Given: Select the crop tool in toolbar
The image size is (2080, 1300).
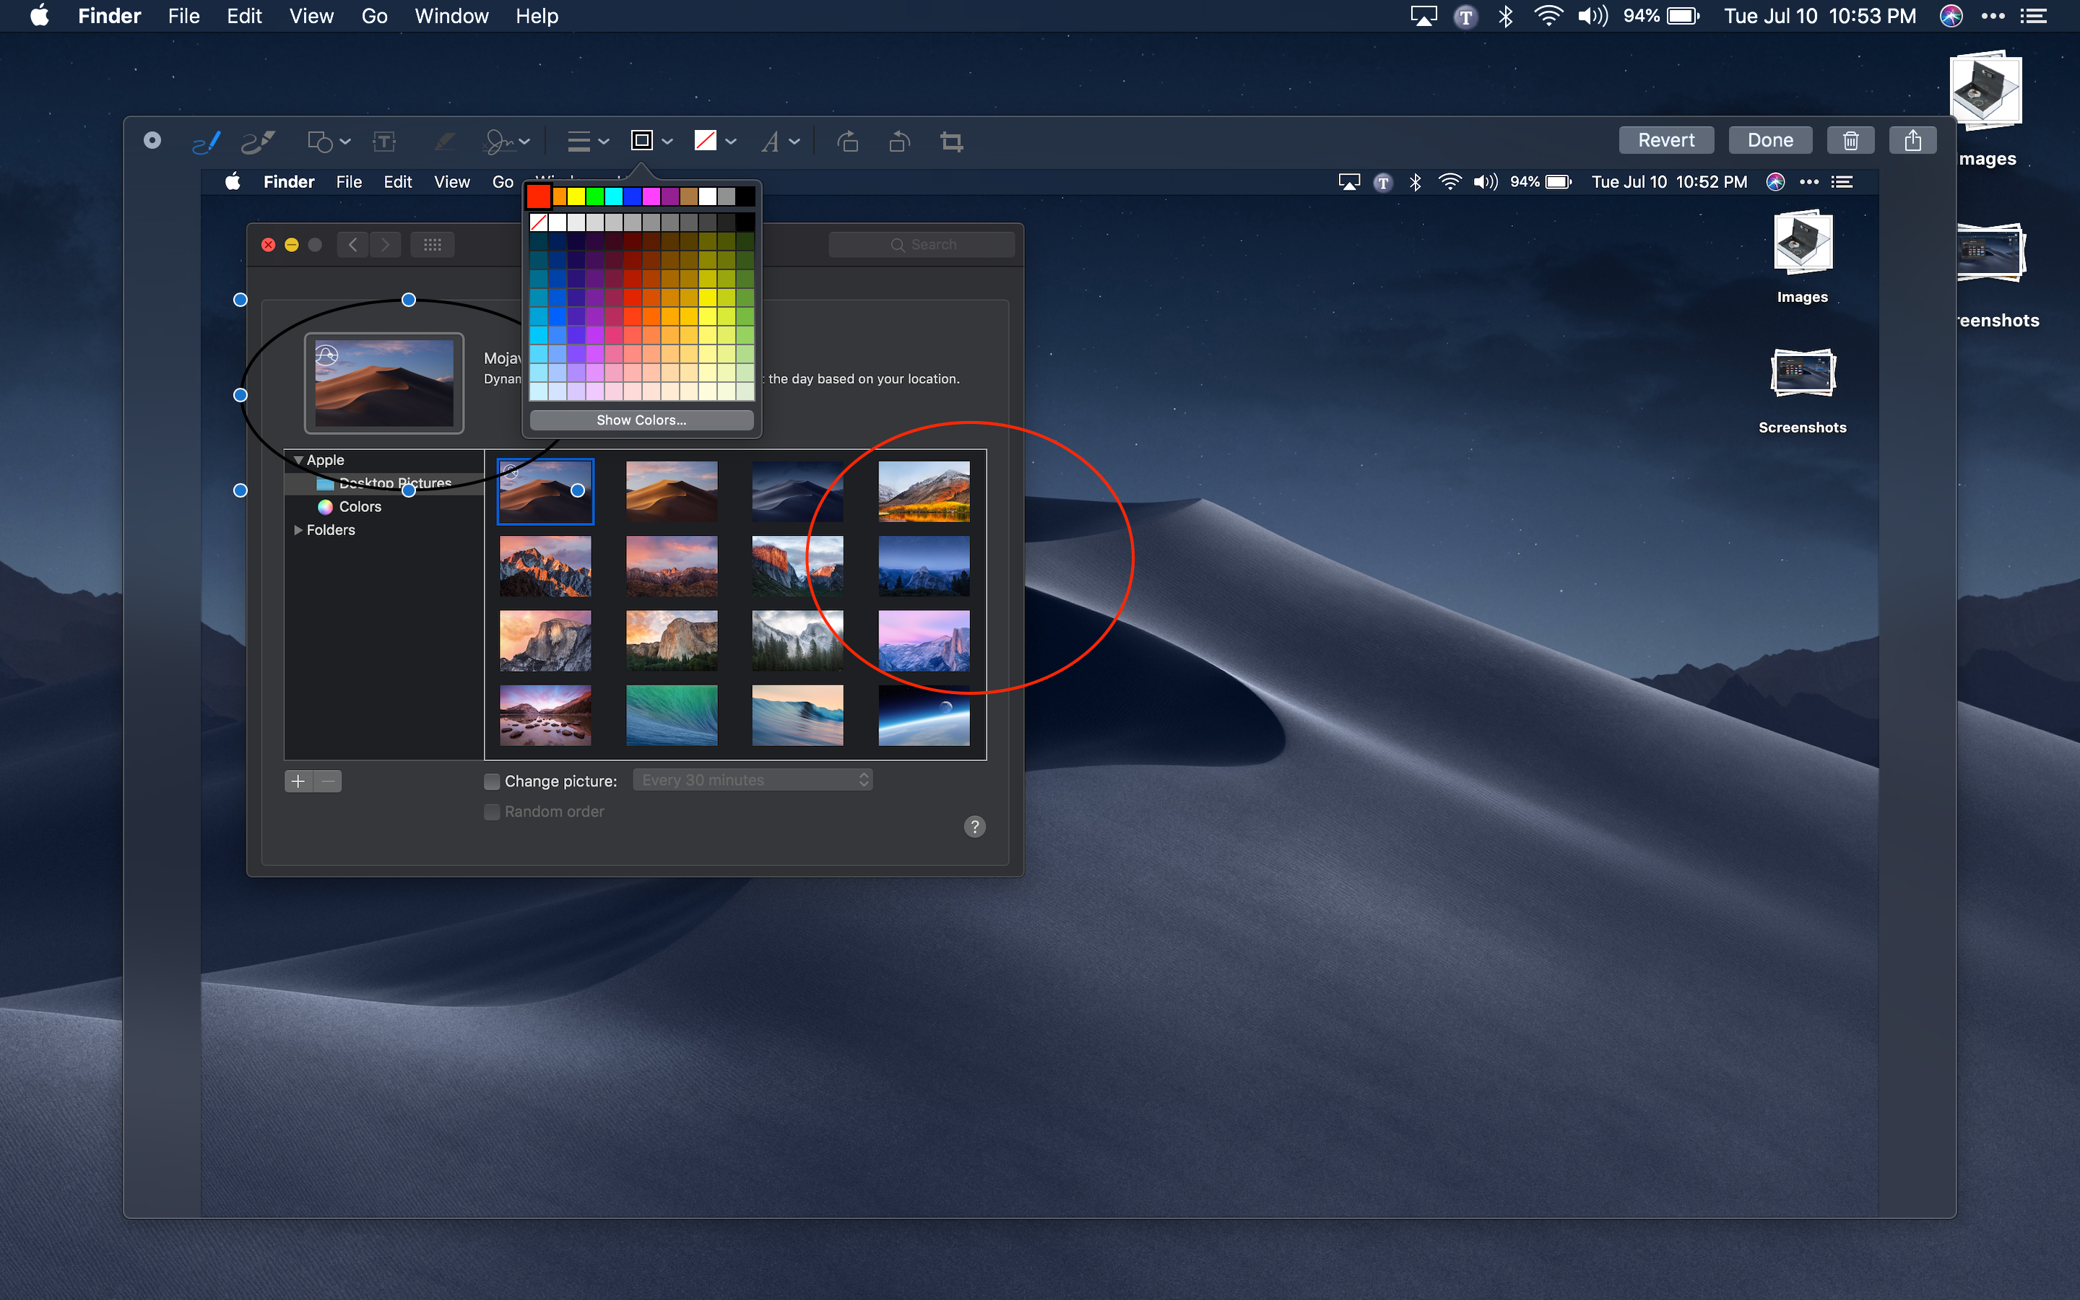Looking at the screenshot, I should (951, 142).
